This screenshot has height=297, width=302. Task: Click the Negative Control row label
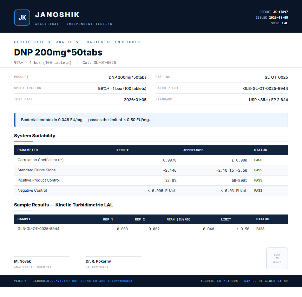tap(32, 191)
